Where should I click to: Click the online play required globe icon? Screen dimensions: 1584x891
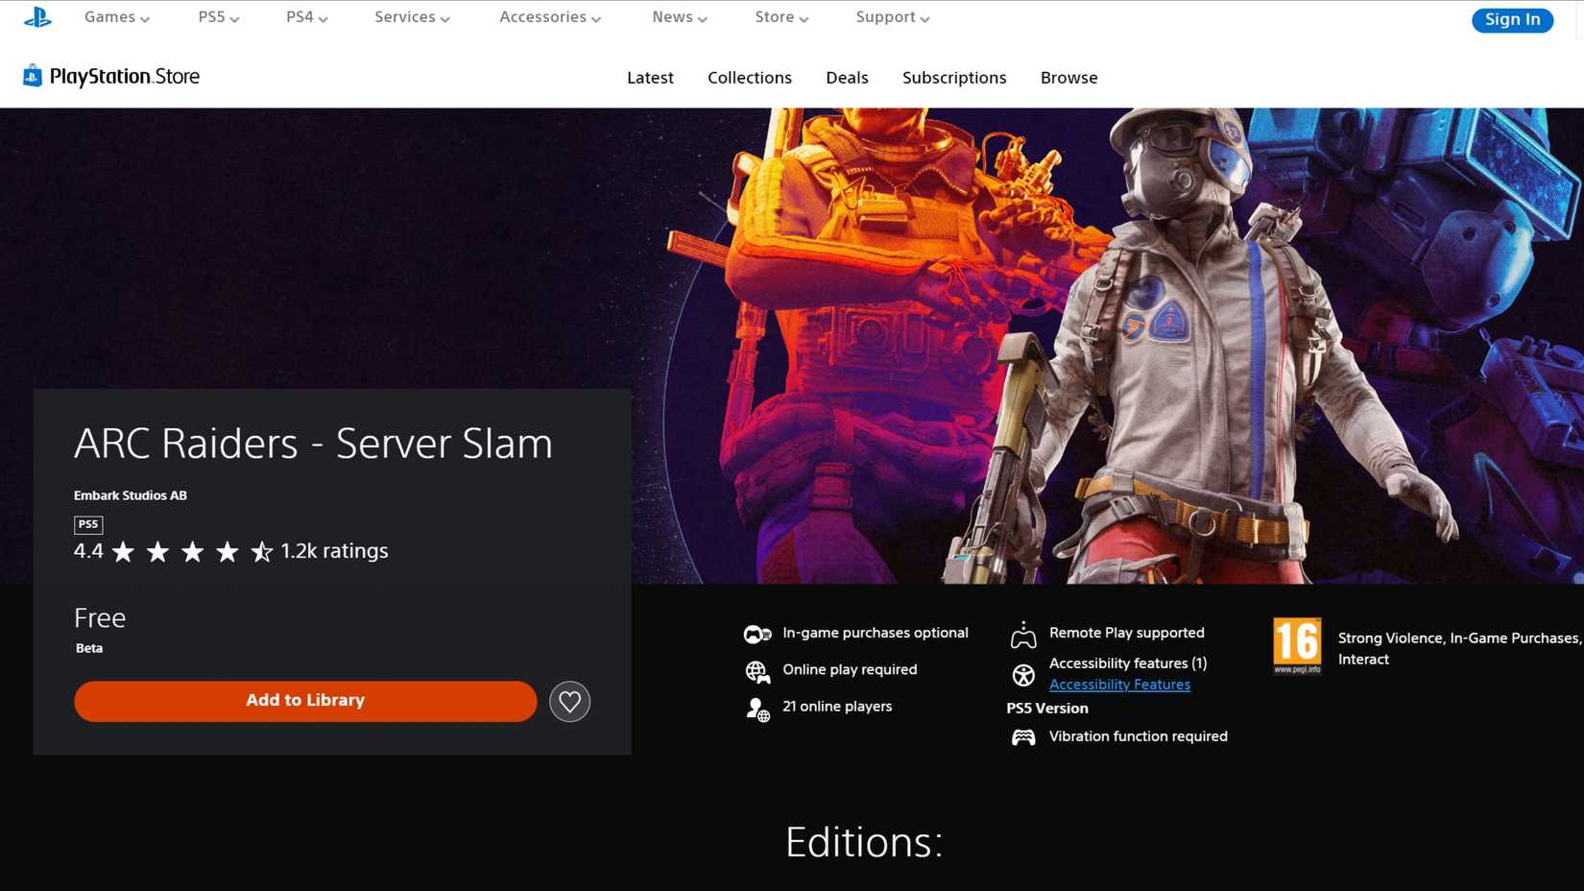click(x=757, y=670)
